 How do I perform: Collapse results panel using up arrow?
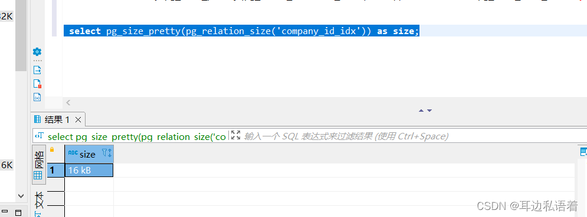coord(421,111)
